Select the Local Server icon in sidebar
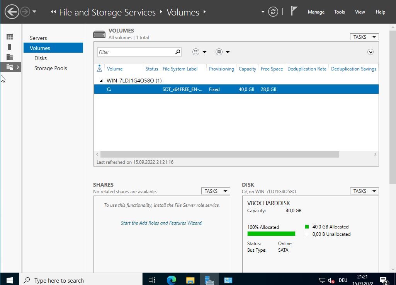 pos(10,47)
